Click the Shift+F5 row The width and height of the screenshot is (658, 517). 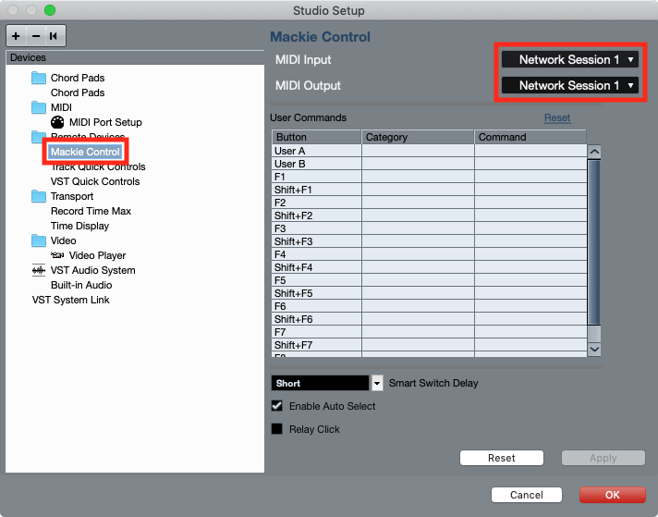point(430,293)
